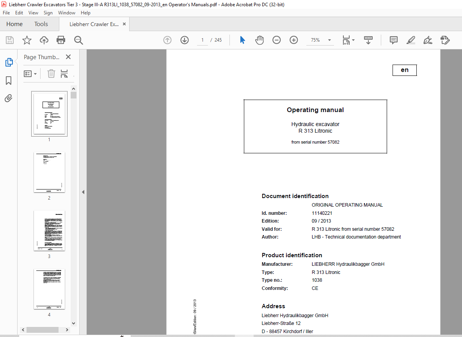Click the 'Operating manual' title text
Viewport: 462px width, 337px height.
coord(315,110)
